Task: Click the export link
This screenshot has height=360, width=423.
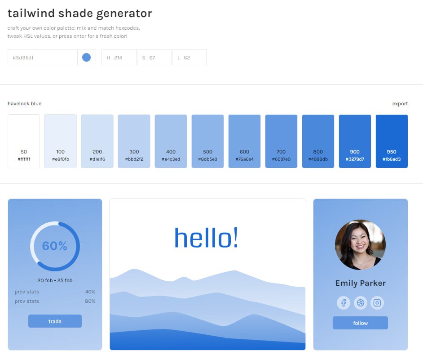Action: (x=400, y=103)
